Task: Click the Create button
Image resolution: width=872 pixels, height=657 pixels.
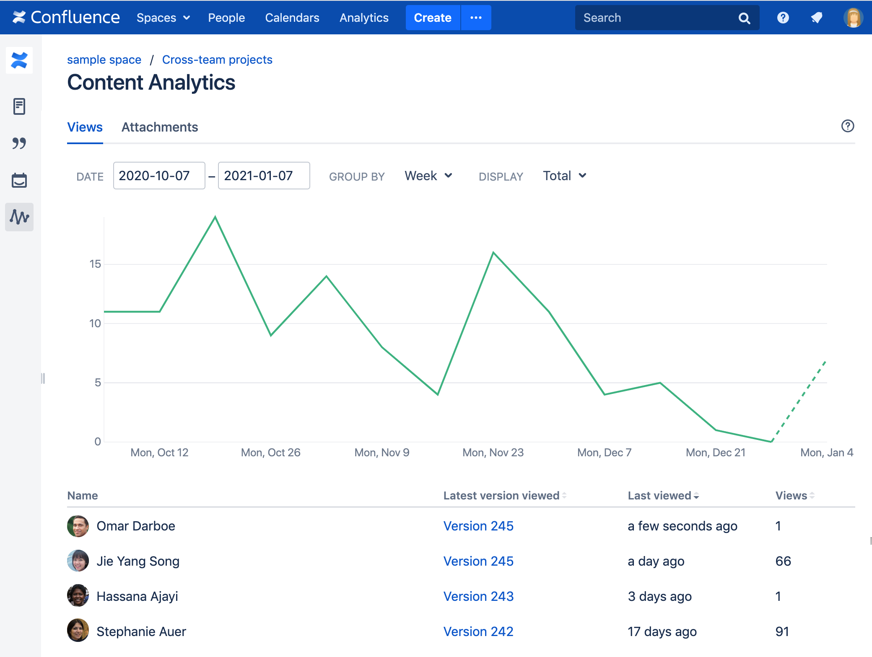Action: point(433,18)
